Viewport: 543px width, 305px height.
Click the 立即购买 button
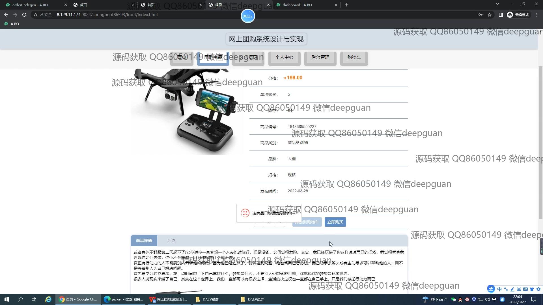coord(335,222)
